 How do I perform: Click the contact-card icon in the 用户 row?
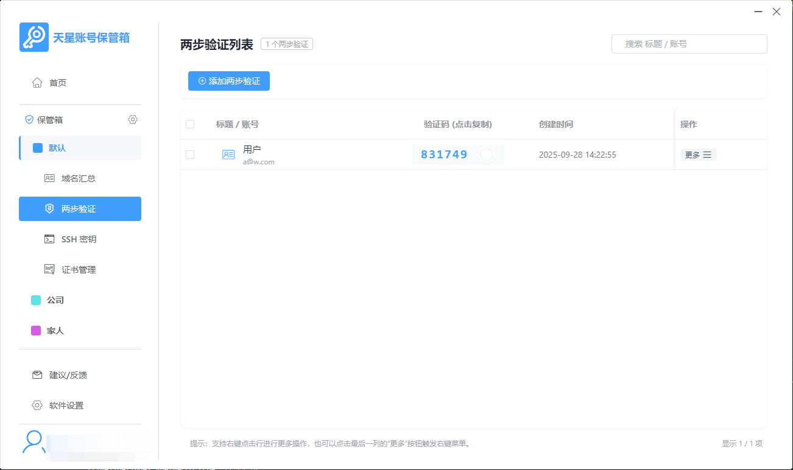coord(228,154)
